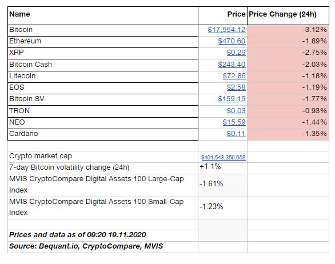Click the Bitcoin SV price $159.15

pos(232,99)
